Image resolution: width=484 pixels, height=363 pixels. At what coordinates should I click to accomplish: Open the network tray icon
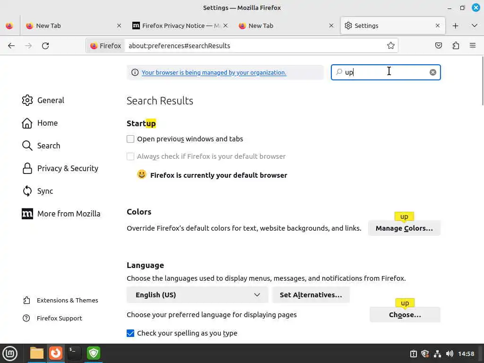pos(437,354)
